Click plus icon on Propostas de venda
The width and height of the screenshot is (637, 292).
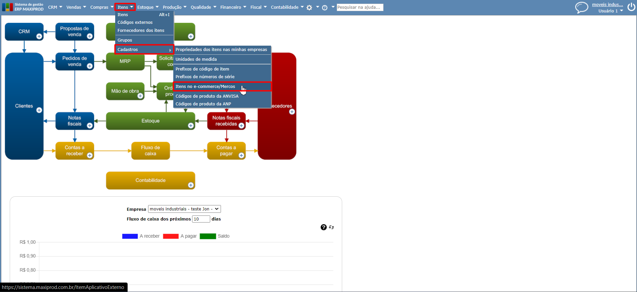pos(90,36)
